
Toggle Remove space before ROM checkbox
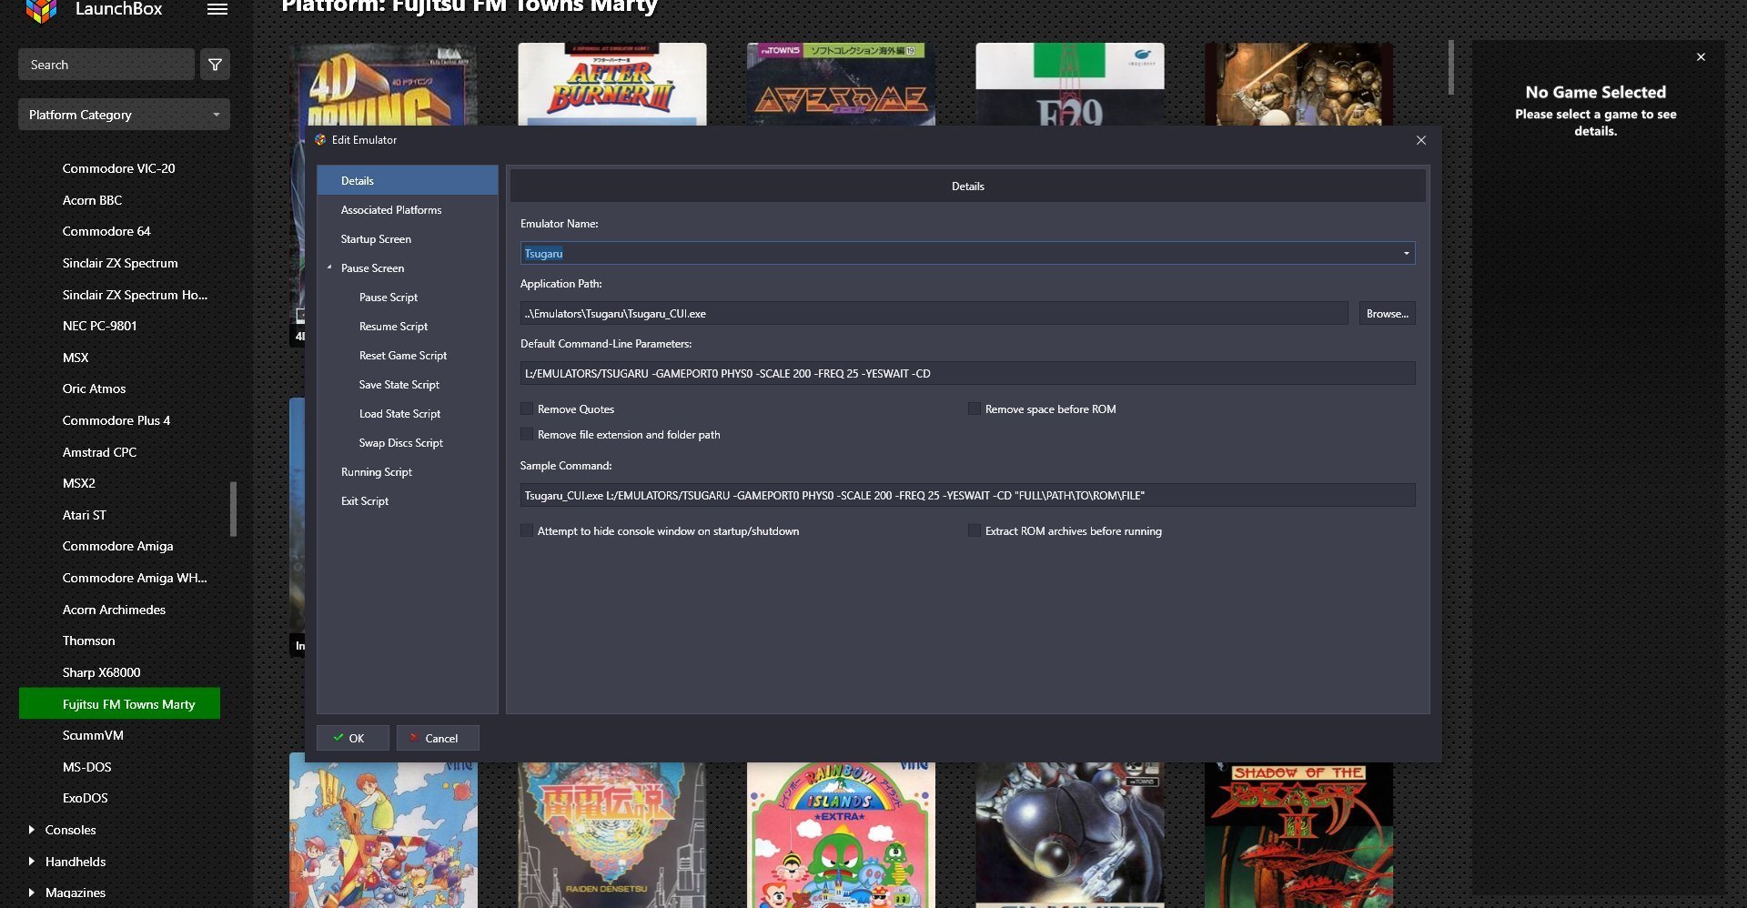point(974,409)
